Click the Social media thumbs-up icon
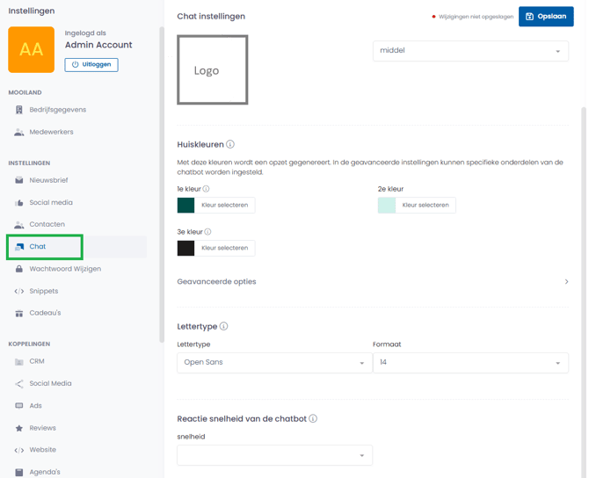The width and height of the screenshot is (589, 478). 19,203
